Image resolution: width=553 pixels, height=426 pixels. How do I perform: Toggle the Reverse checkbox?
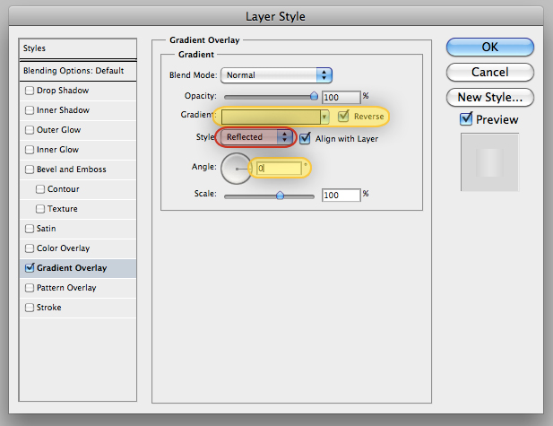tap(343, 116)
